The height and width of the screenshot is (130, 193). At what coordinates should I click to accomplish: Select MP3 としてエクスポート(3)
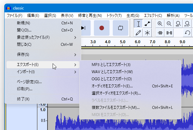click(x=130, y=65)
